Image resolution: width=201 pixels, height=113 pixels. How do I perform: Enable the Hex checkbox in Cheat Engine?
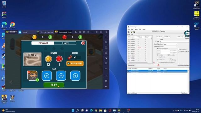tap(156, 41)
